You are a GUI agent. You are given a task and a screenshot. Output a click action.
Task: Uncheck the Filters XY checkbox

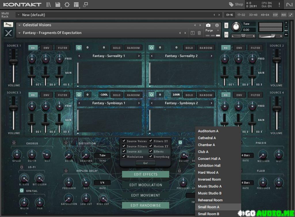click(151, 141)
